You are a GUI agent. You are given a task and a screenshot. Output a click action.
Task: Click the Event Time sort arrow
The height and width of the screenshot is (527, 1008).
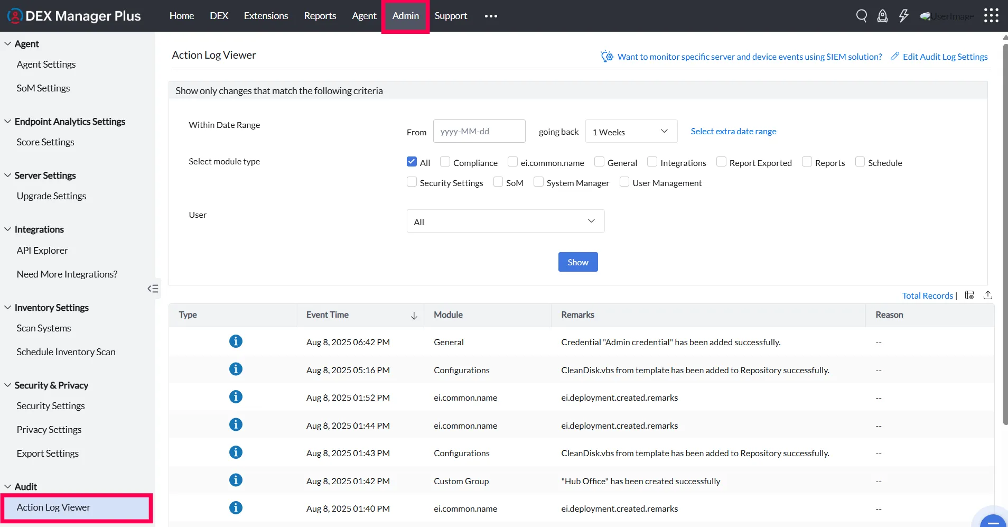coord(414,316)
